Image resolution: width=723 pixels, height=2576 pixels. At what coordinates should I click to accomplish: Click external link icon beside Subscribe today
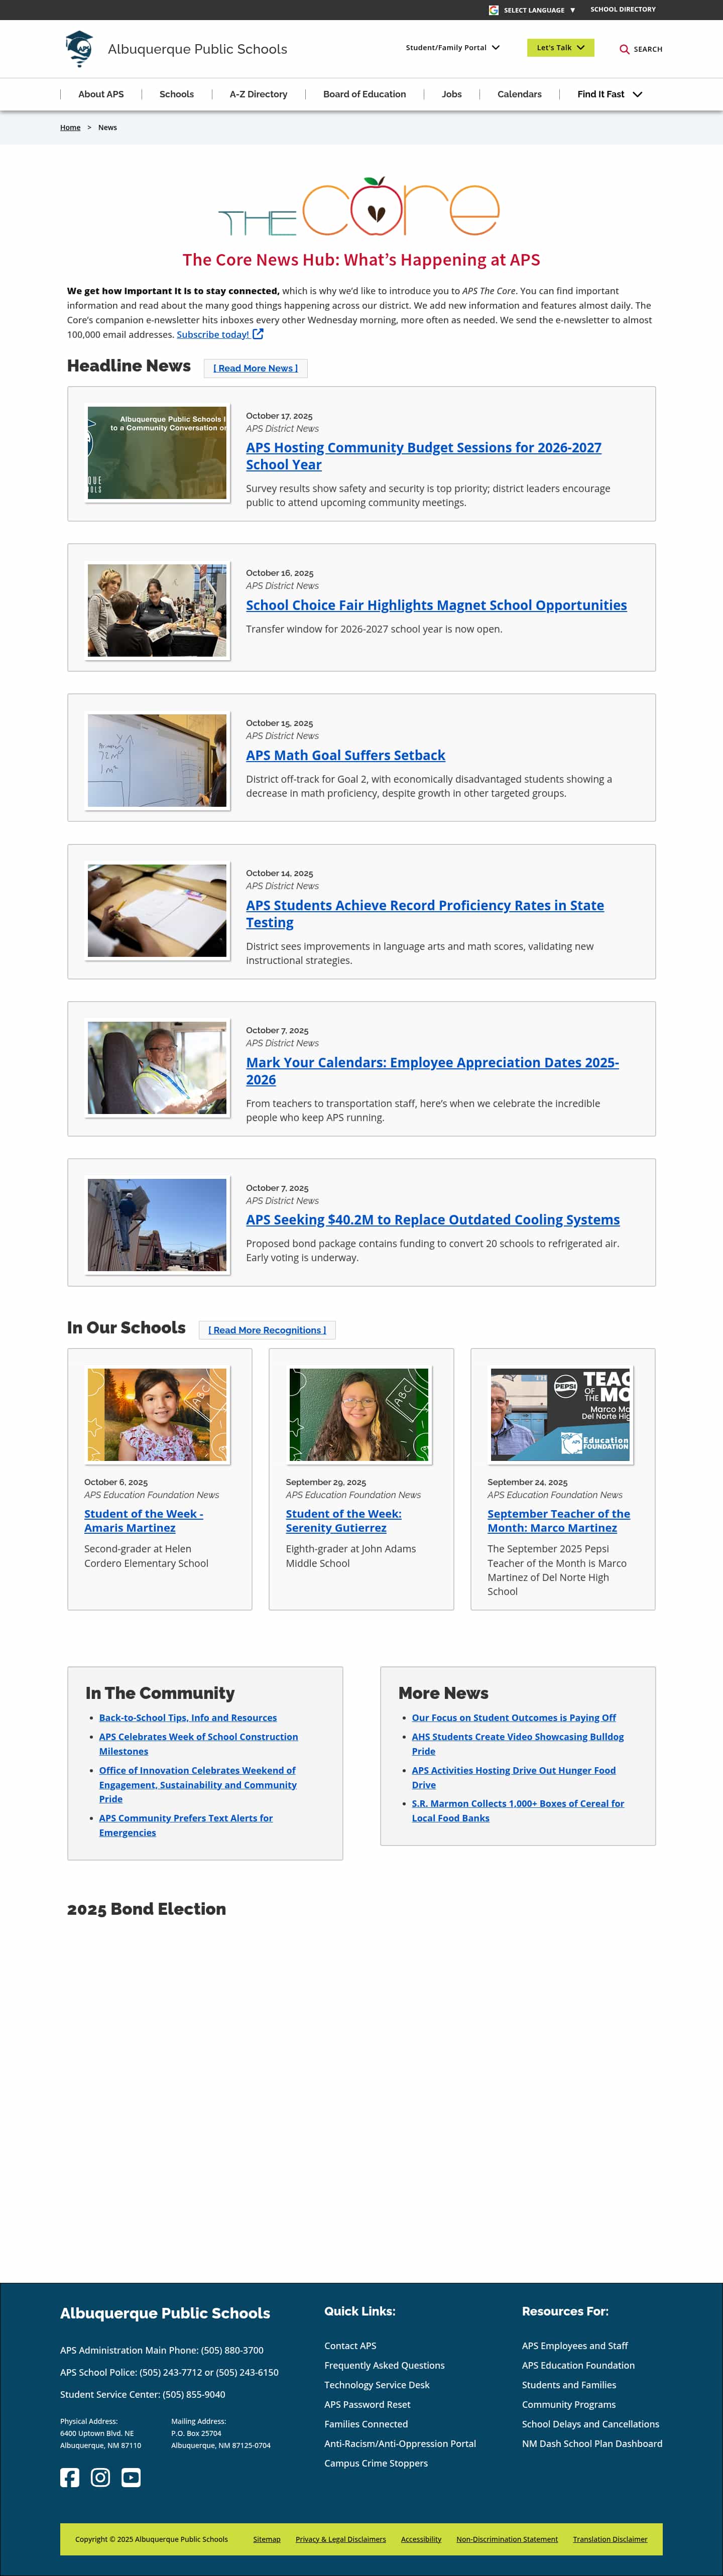click(x=258, y=334)
